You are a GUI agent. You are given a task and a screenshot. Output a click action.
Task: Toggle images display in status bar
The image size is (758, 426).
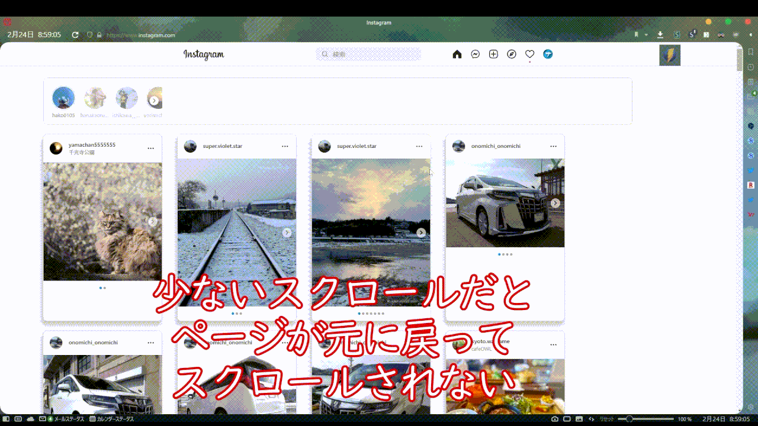coord(579,419)
